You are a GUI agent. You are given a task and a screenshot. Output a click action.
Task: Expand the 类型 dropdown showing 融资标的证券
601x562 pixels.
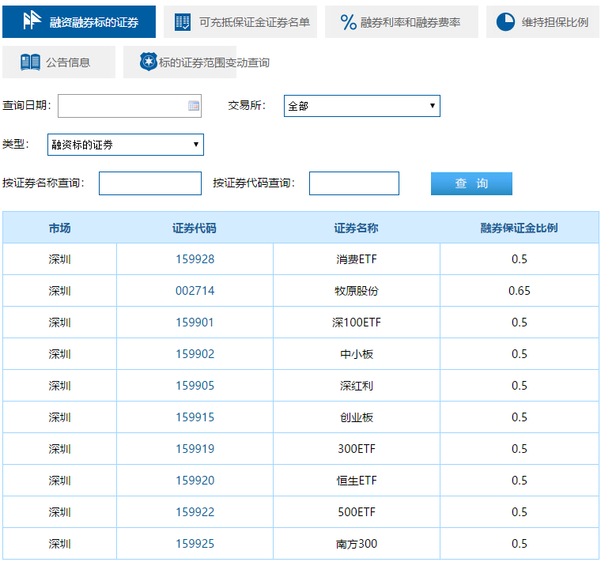pyautogui.click(x=125, y=145)
